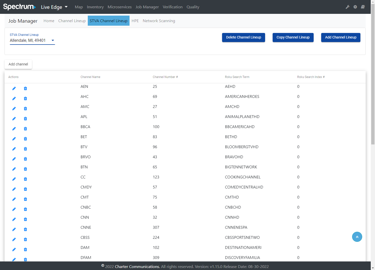Screen dimensions: 375x270
Task: Open the Job Manager top menu
Action: [x=147, y=7]
